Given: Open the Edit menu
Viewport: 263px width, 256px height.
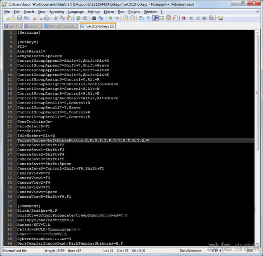Looking at the screenshot, I should click(x=17, y=12).
